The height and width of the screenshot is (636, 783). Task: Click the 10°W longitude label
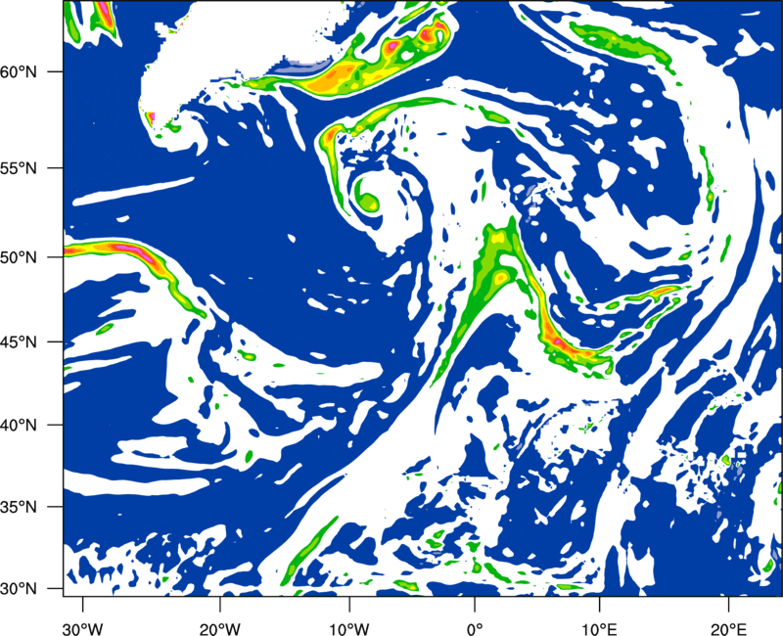coord(348,629)
